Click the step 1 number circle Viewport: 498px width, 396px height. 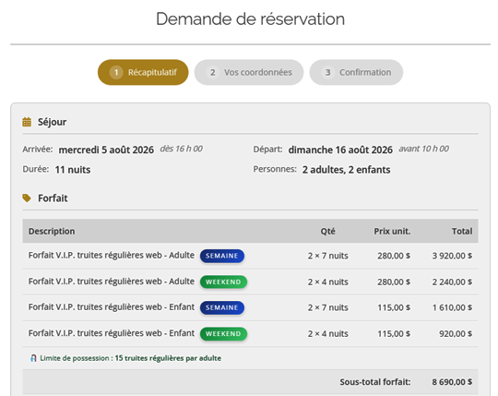[116, 73]
